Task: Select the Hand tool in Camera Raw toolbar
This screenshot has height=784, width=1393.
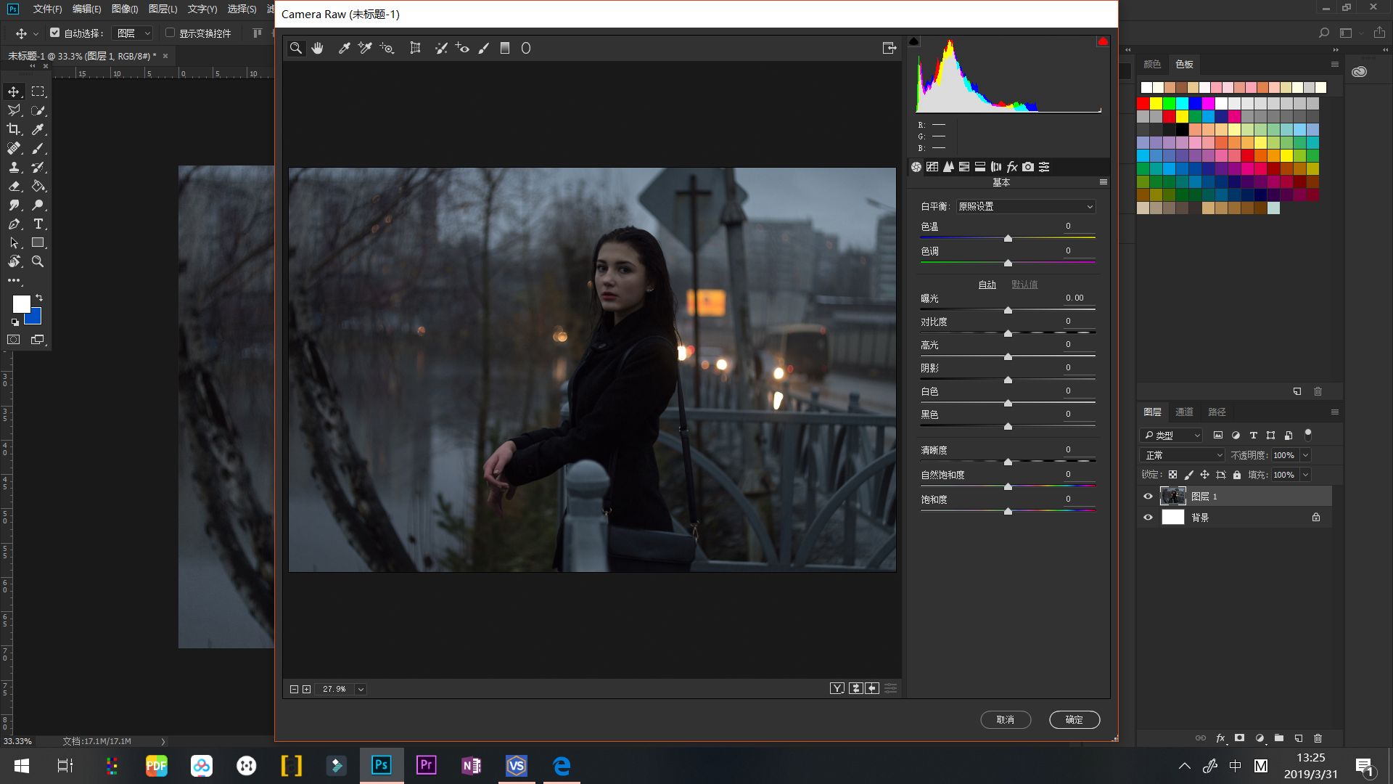Action: pos(317,49)
